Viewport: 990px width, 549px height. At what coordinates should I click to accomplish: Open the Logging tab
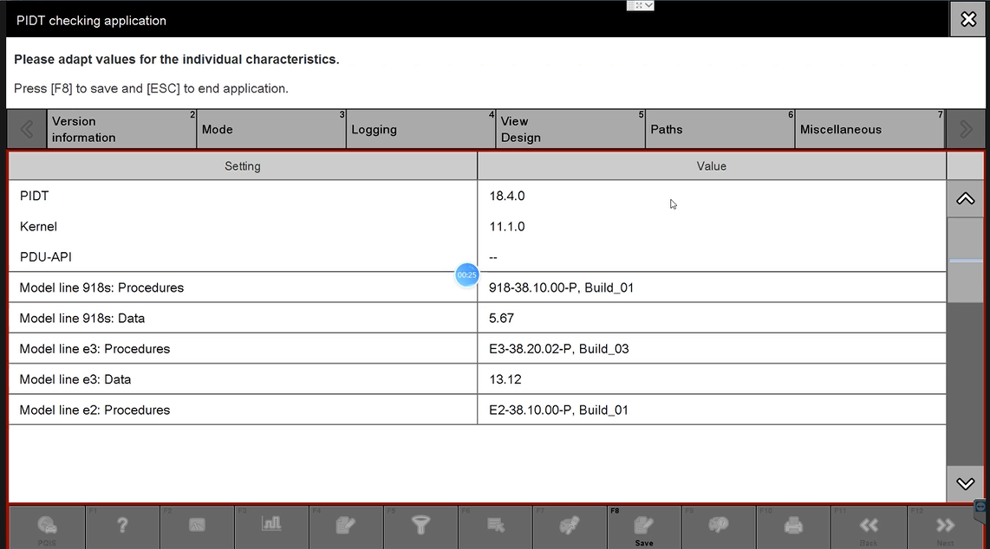(x=420, y=130)
